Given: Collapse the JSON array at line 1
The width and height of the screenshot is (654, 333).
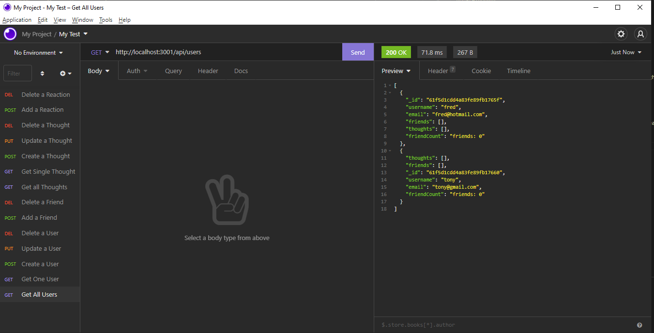Looking at the screenshot, I should pyautogui.click(x=390, y=86).
